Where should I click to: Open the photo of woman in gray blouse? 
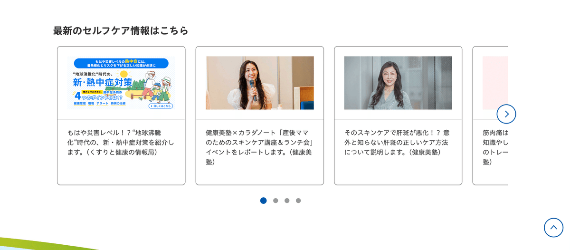pyautogui.click(x=398, y=83)
